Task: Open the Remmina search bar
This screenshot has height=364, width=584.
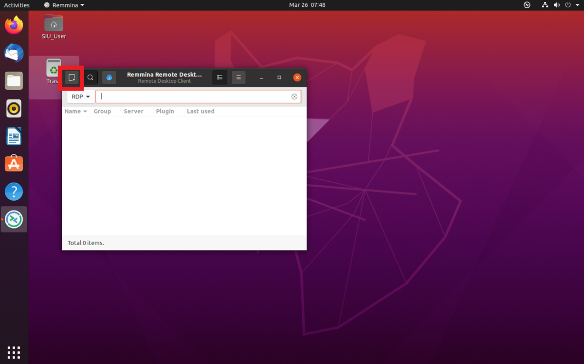Action: click(x=91, y=77)
